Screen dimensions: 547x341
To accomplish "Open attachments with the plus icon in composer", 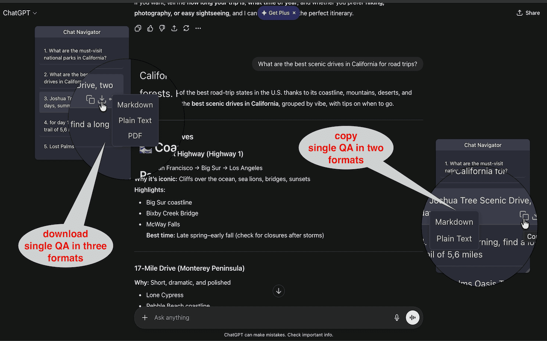I will [144, 318].
